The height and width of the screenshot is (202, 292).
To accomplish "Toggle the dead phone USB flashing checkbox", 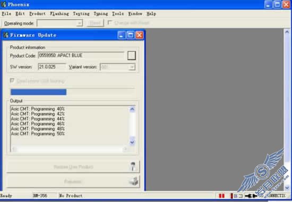I will [12, 81].
